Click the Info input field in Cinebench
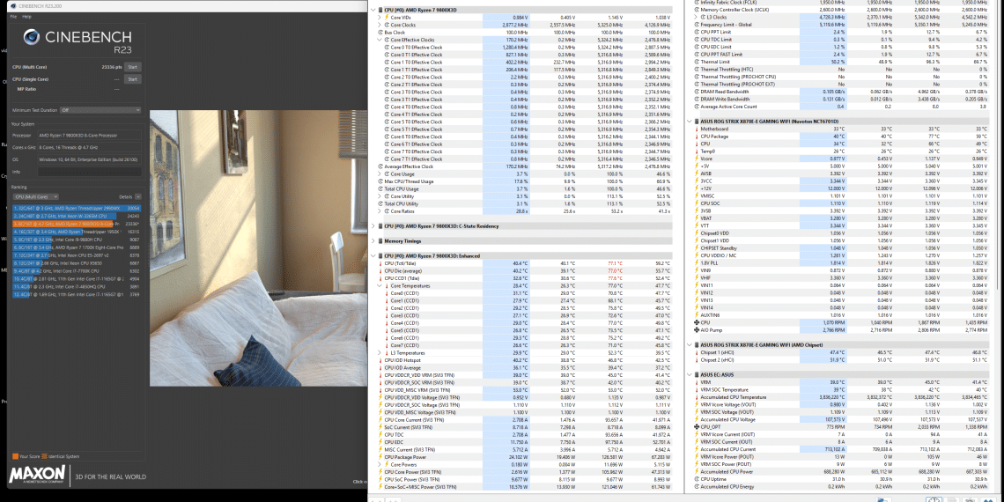The height and width of the screenshot is (502, 1004). [90, 172]
